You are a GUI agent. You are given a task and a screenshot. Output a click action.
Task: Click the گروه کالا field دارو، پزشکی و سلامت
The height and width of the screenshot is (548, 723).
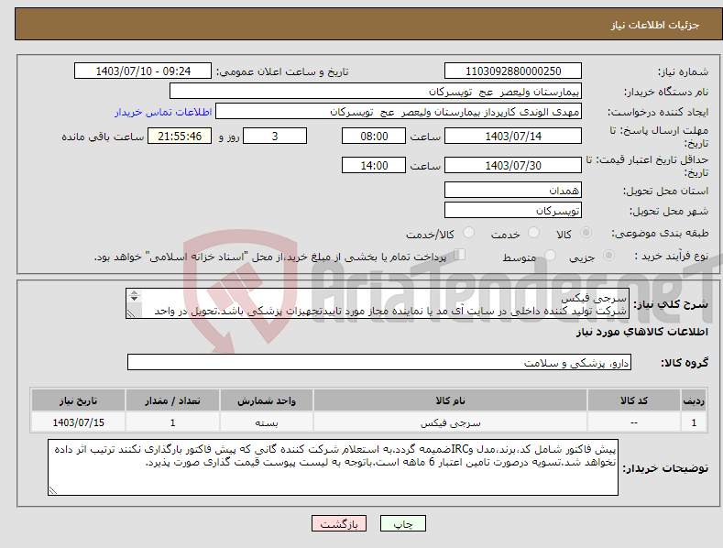coord(379,363)
